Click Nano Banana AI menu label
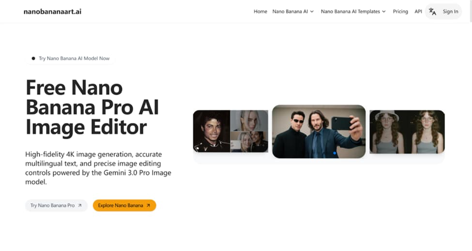Viewport: 472px width, 251px height. [290, 12]
